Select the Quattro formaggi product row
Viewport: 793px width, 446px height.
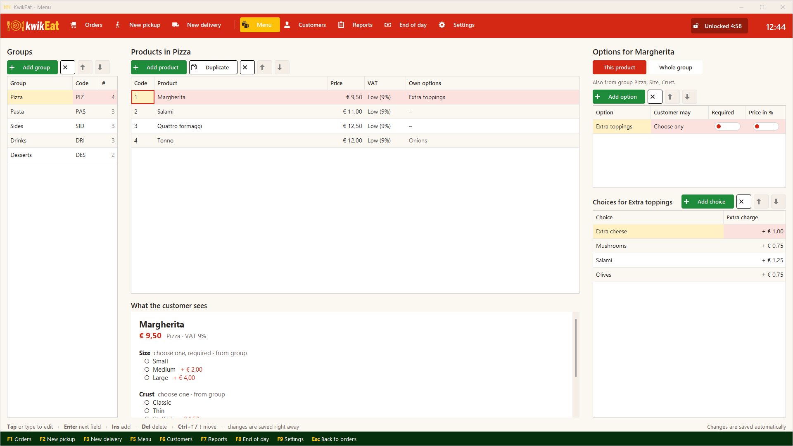point(355,126)
